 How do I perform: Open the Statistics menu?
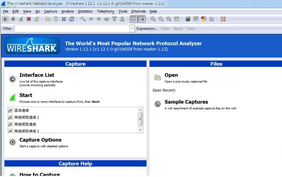85,11
